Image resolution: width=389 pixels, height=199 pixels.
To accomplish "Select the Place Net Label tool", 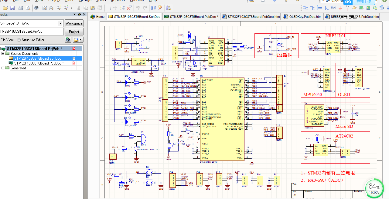I will (333, 8).
